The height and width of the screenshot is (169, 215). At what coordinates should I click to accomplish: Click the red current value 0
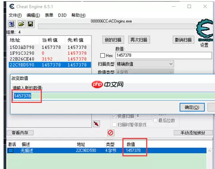point(43,53)
